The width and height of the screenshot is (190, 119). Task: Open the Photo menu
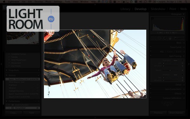pyautogui.click(x=48, y=2)
